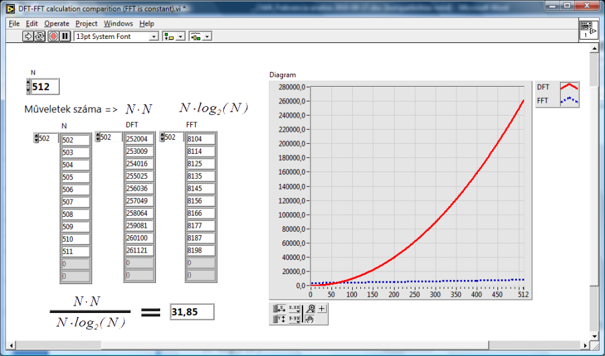Pause the running VI
Viewport: 605px width, 356px height.
pyautogui.click(x=65, y=36)
